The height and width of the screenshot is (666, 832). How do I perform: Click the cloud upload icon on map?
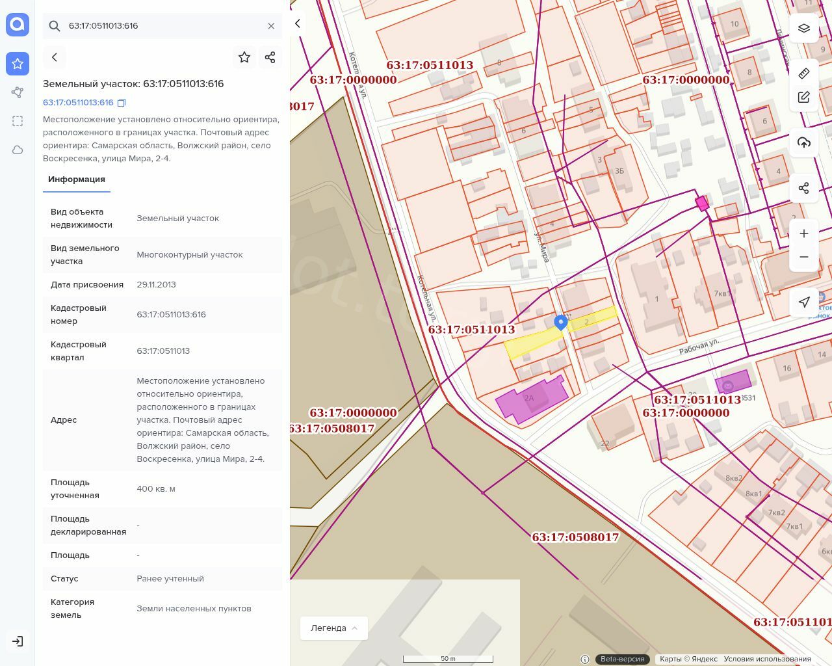pyautogui.click(x=803, y=143)
